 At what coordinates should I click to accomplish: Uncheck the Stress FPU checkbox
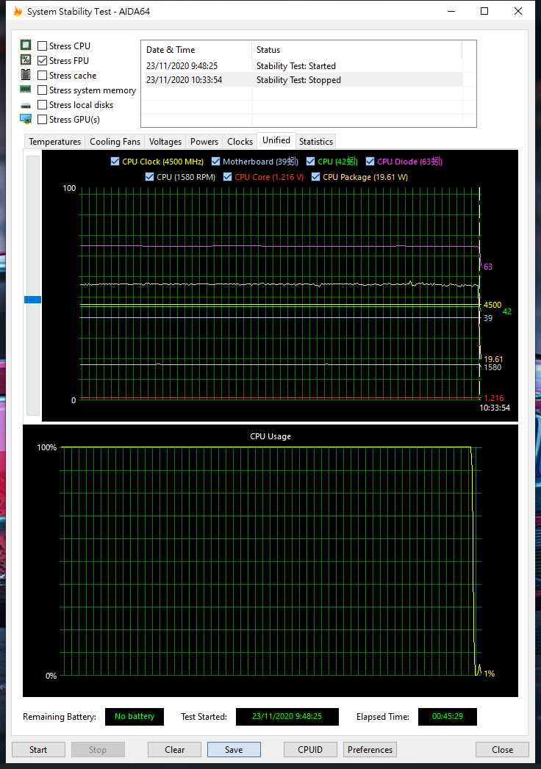pos(42,60)
